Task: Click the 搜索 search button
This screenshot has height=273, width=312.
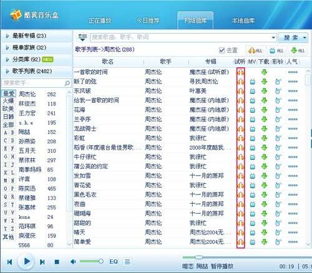Action: [290, 37]
